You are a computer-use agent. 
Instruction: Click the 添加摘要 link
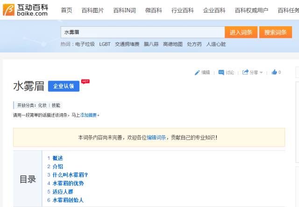point(88,115)
